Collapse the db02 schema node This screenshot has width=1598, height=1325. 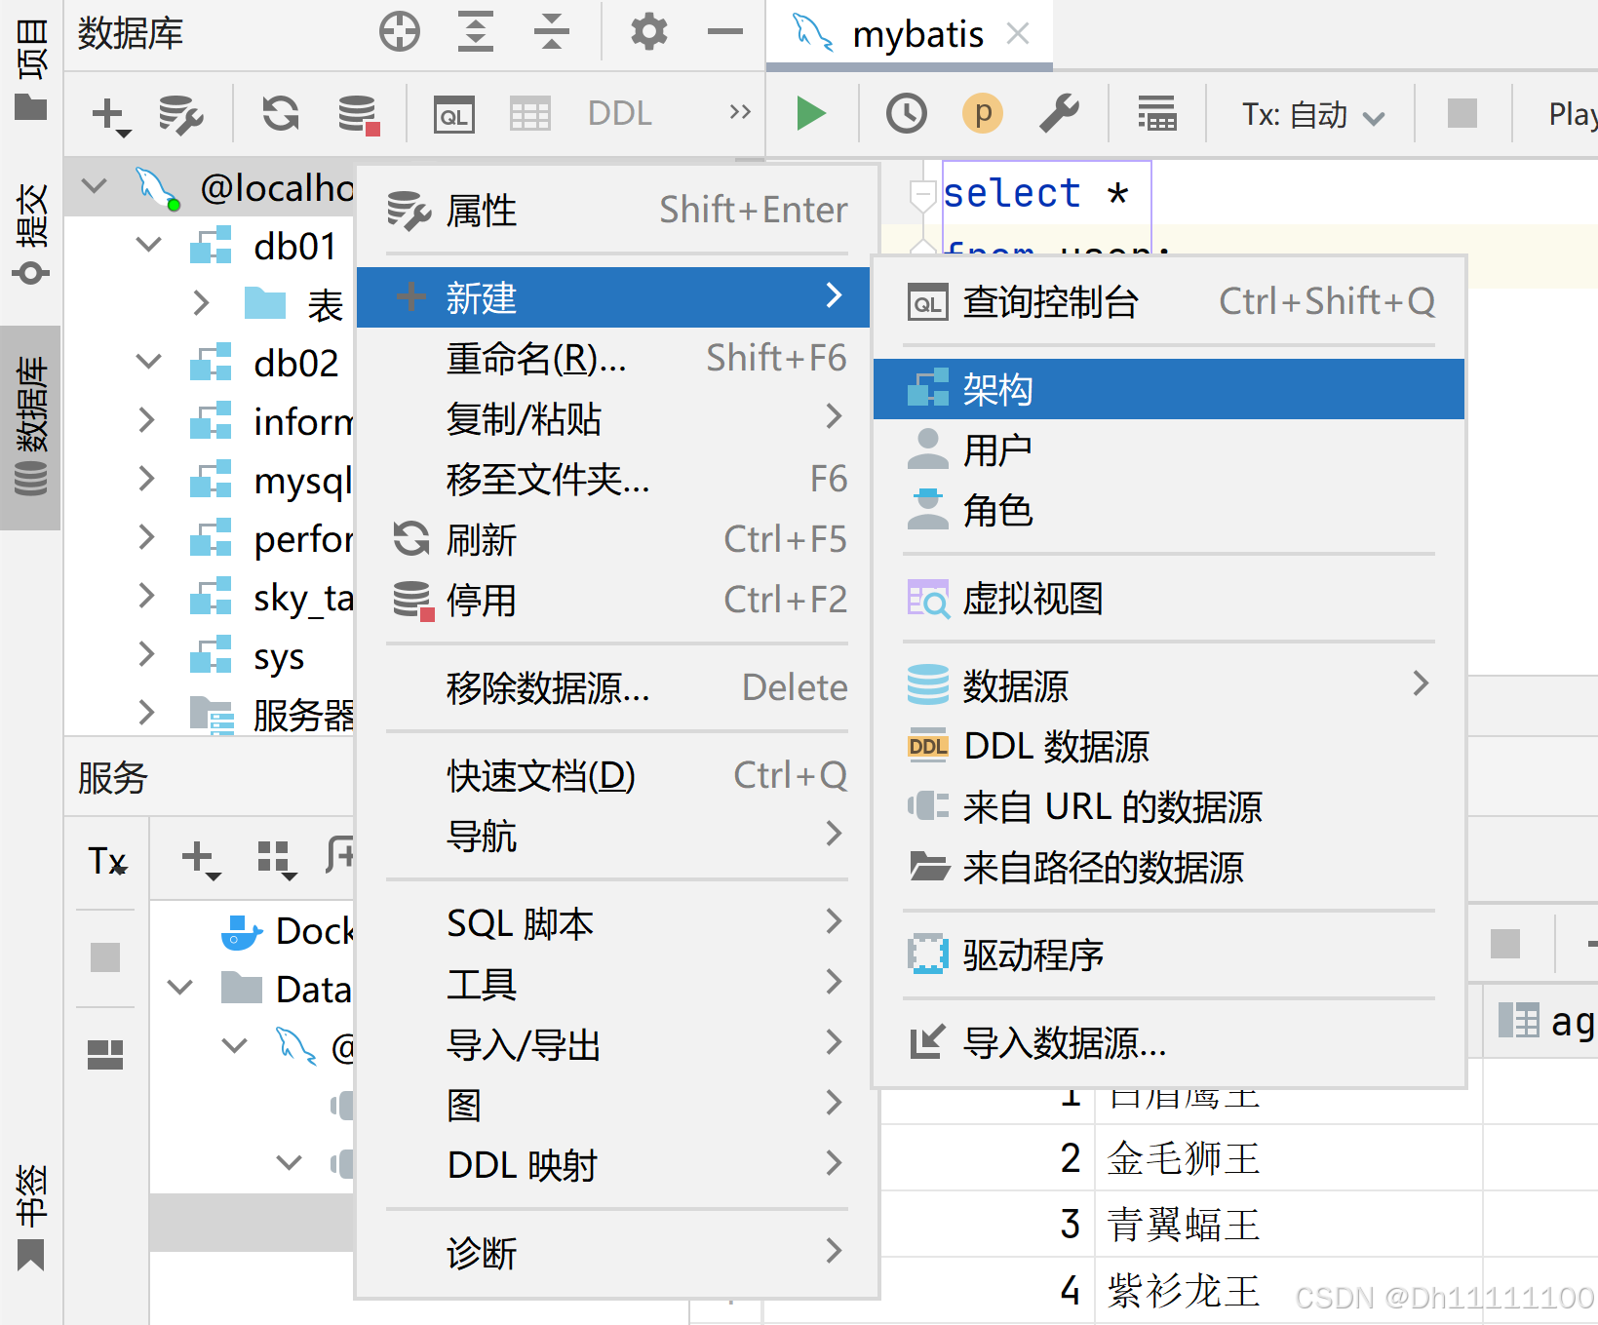pos(148,361)
